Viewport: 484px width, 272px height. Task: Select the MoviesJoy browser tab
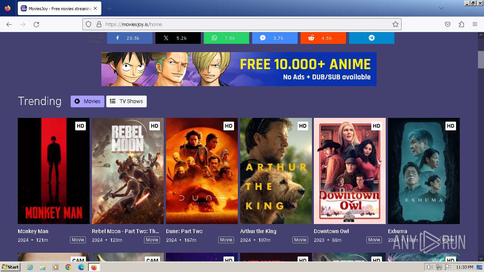pos(59,8)
